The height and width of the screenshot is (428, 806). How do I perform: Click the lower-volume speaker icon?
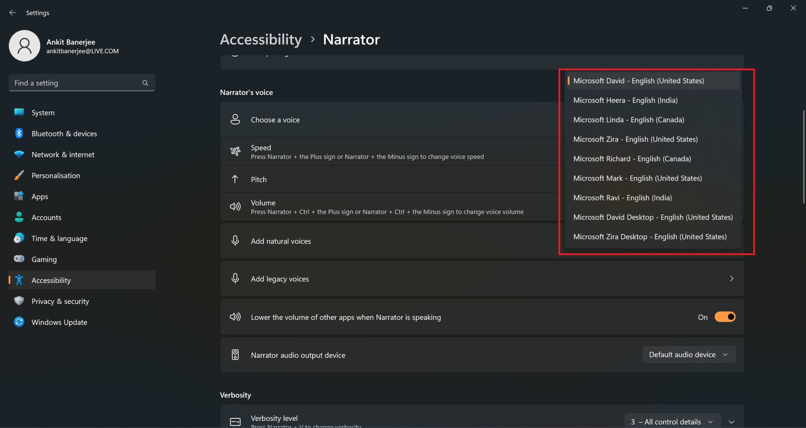[x=235, y=317]
